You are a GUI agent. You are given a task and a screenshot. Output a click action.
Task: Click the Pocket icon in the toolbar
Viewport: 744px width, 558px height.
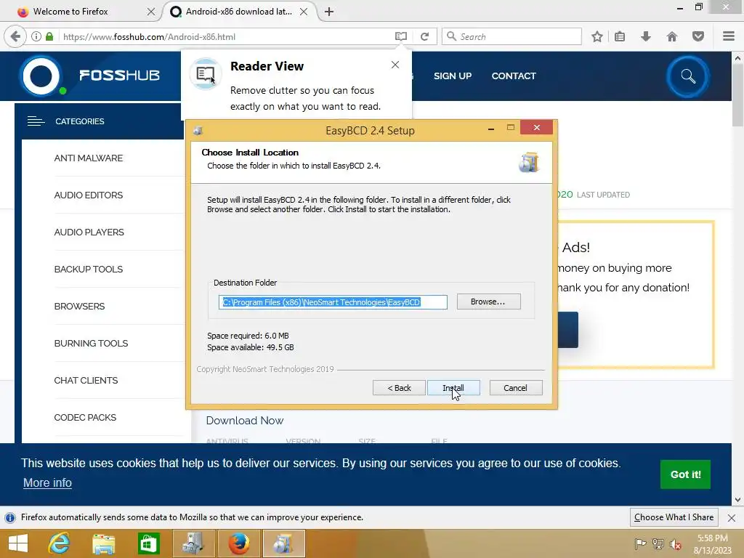(x=698, y=36)
